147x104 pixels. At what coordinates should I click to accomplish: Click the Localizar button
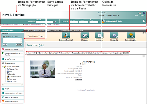65,22
